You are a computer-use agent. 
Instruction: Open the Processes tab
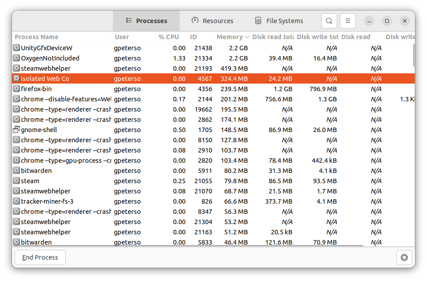[146, 21]
